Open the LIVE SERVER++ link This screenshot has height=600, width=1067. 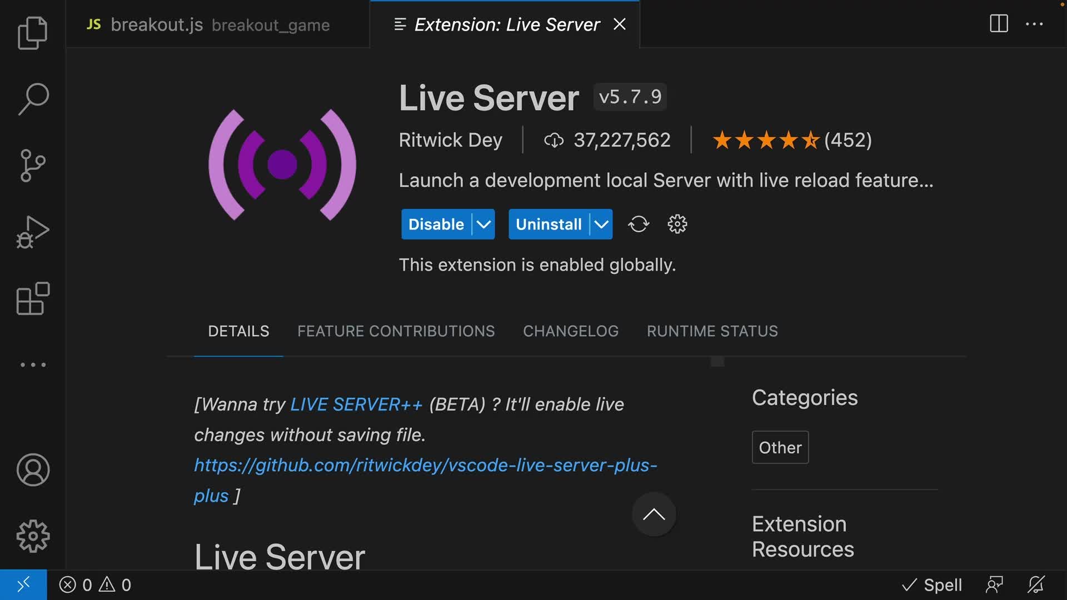coord(356,404)
